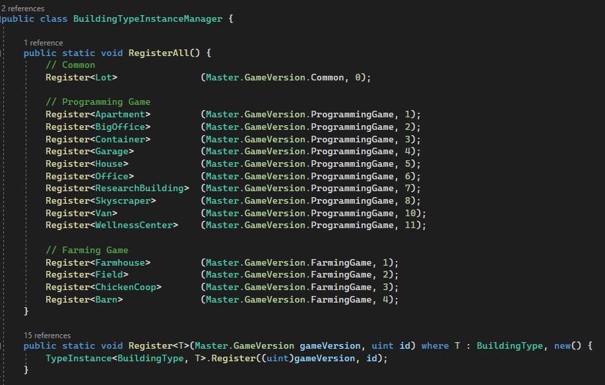Click FarmingGame on the Barn line
Screen dimensions: 605x385
pos(341,299)
